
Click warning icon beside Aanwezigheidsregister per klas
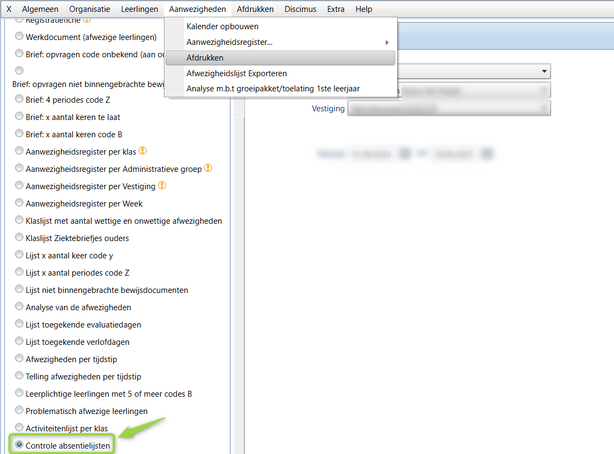point(143,151)
